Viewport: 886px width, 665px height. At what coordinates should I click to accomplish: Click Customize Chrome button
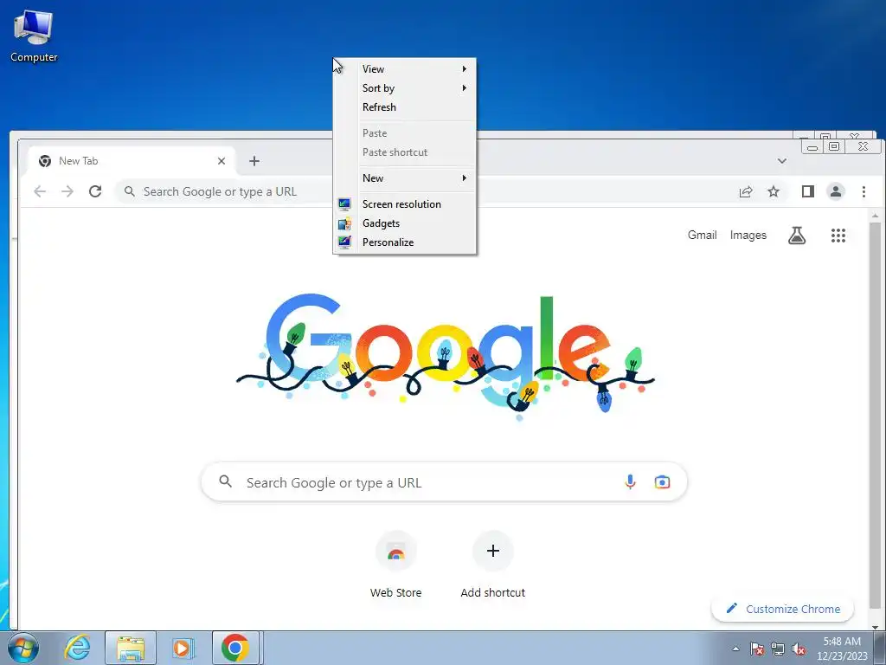point(782,609)
